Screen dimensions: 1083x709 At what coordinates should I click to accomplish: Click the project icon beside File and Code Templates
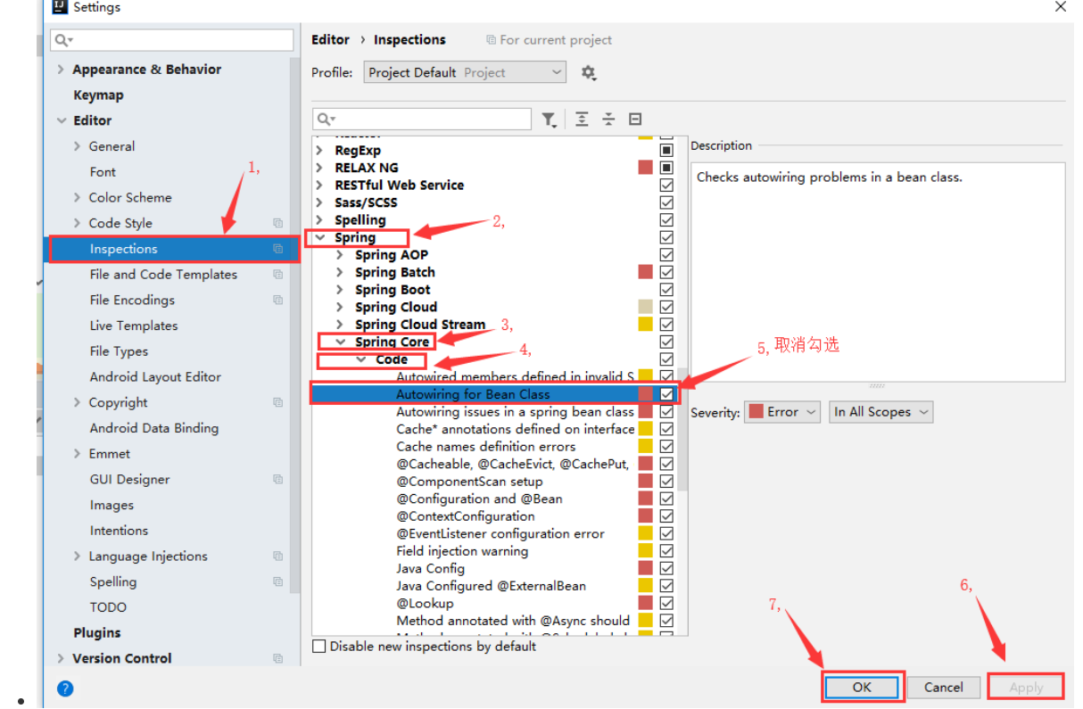coord(278,275)
